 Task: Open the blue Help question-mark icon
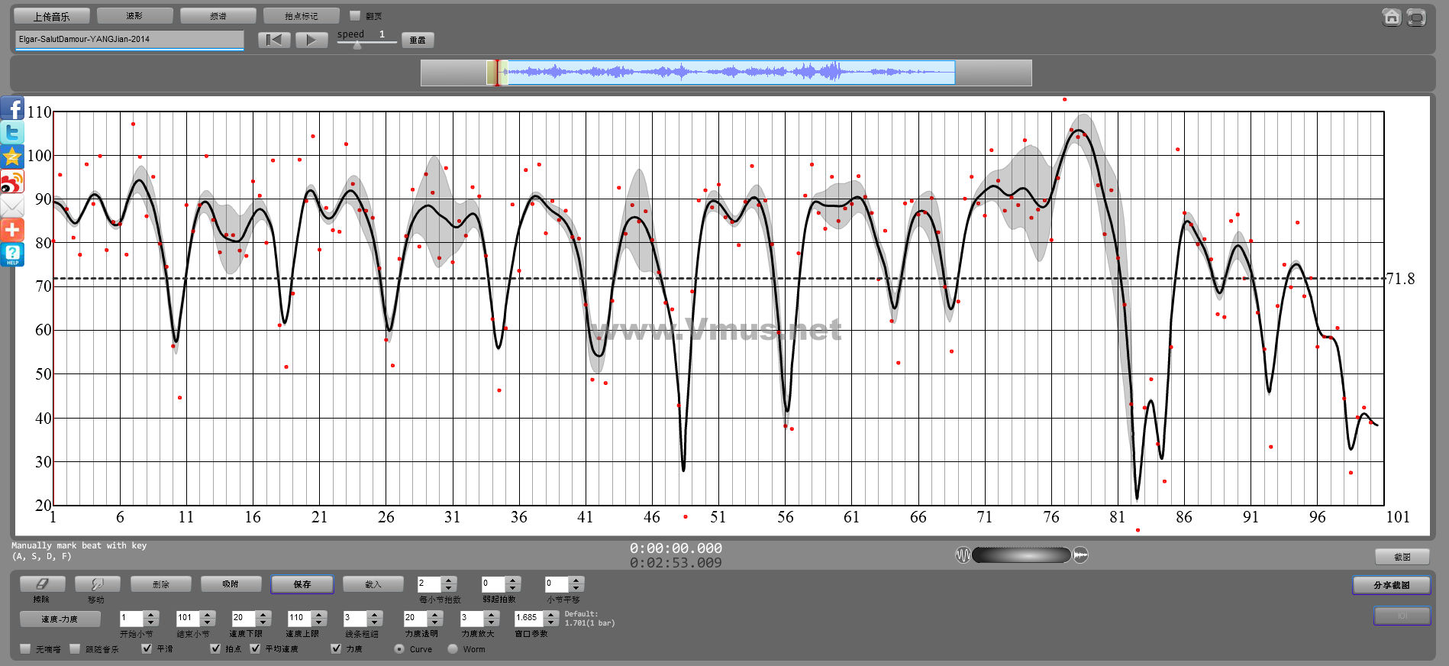pyautogui.click(x=12, y=254)
